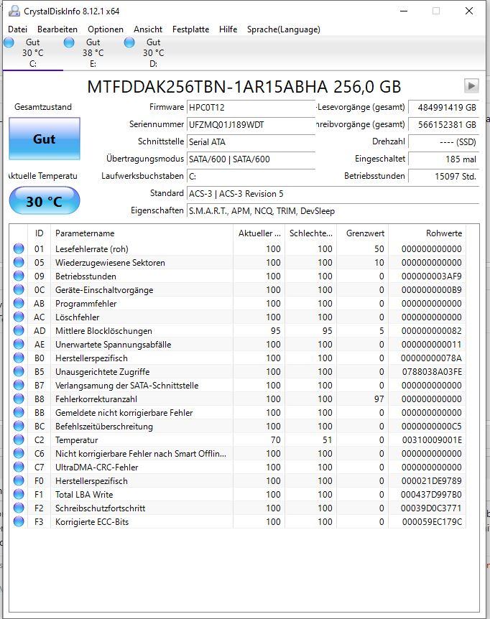
Task: Select the Total LBA Write parameter name
Action: point(84,494)
